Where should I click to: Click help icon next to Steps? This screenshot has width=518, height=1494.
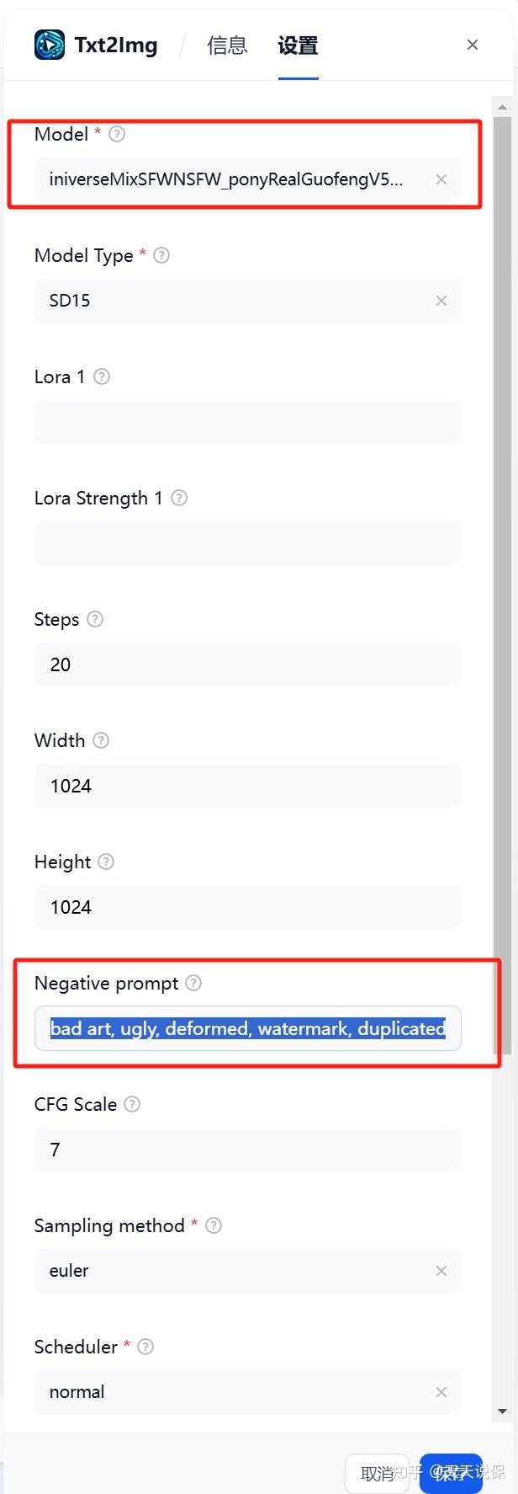point(95,619)
